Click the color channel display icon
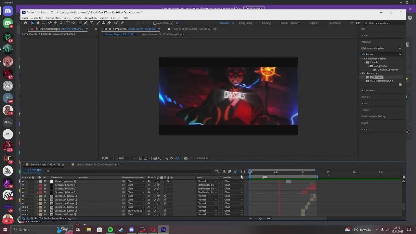 [x=167, y=158]
